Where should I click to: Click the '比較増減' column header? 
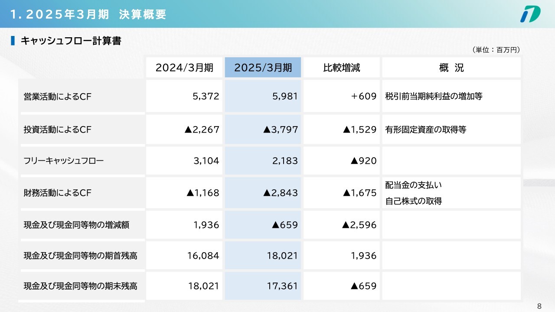(x=342, y=68)
